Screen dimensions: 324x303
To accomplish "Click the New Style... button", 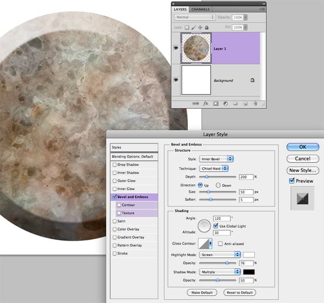I will coord(303,170).
